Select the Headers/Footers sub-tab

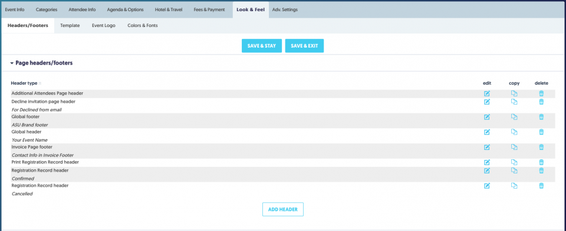tap(28, 25)
